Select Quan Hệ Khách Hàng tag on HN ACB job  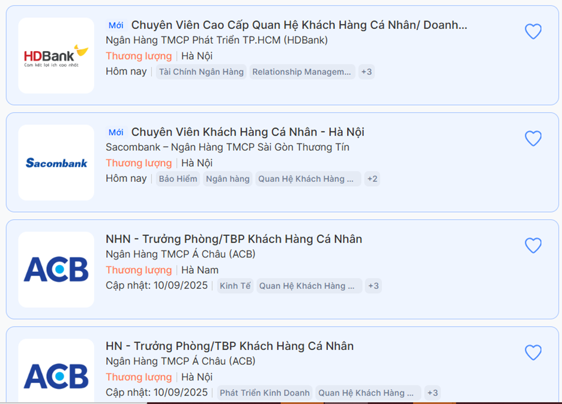368,393
